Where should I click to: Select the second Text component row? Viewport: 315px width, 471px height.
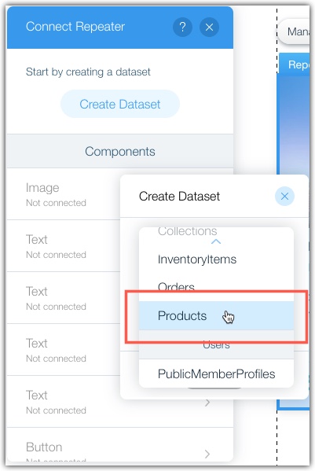coord(64,298)
